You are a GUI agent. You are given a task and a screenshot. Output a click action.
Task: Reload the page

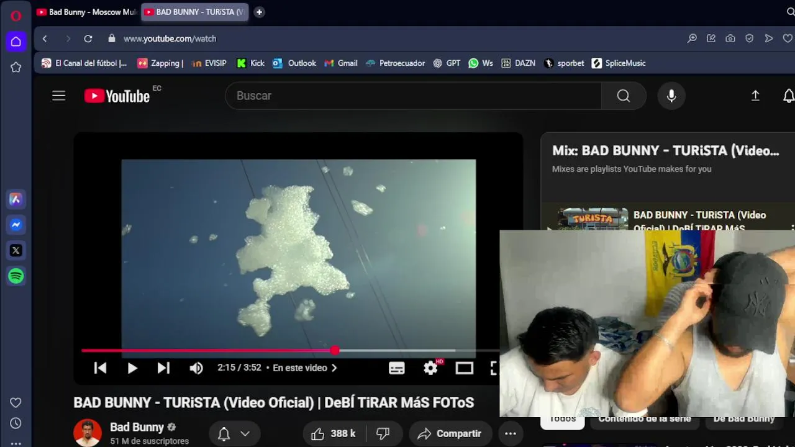click(88, 38)
